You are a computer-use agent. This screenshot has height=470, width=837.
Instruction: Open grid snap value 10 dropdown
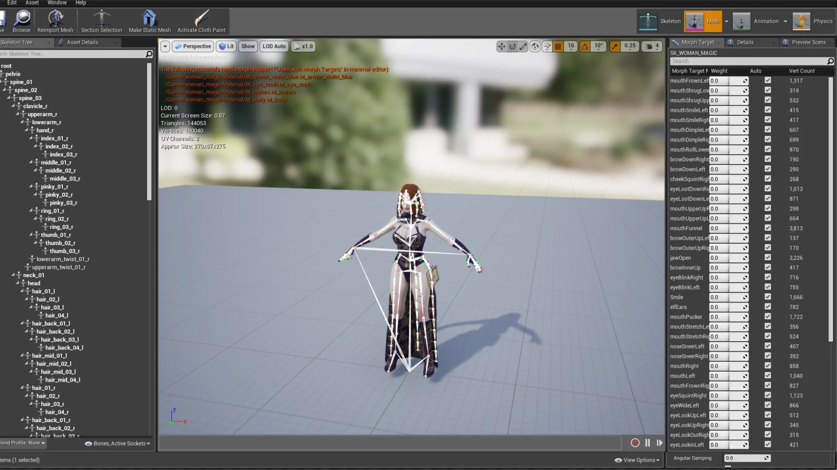coord(571,46)
